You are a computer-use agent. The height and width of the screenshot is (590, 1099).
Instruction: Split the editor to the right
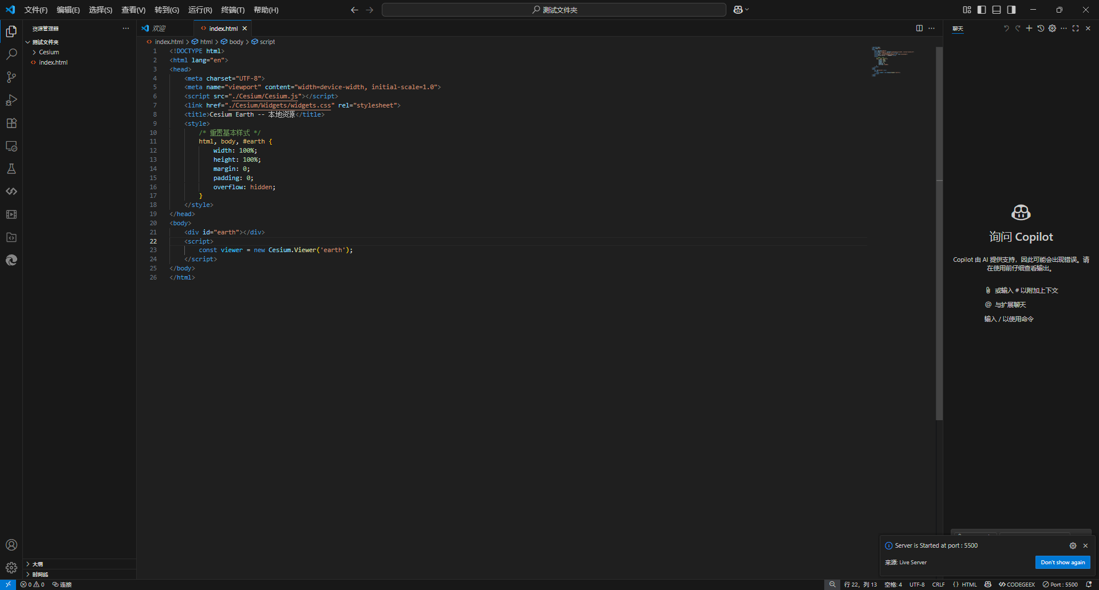(x=919, y=28)
